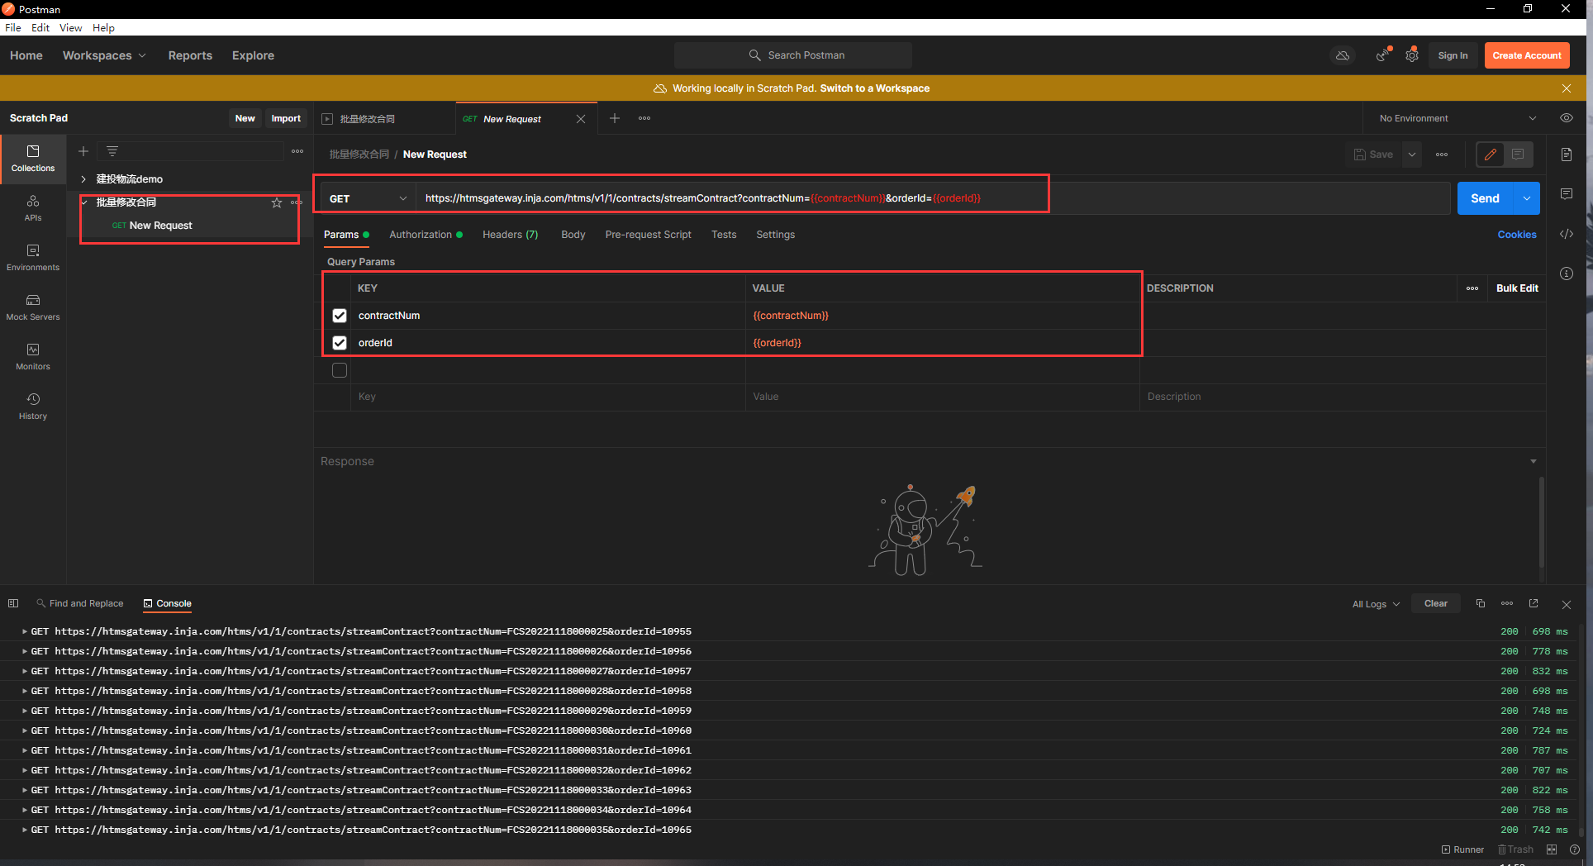
Task: Check the empty parameter row checkbox
Action: [340, 370]
